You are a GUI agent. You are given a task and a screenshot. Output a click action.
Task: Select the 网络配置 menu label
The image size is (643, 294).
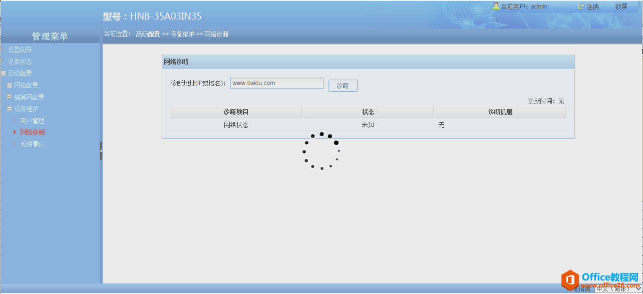(x=26, y=85)
